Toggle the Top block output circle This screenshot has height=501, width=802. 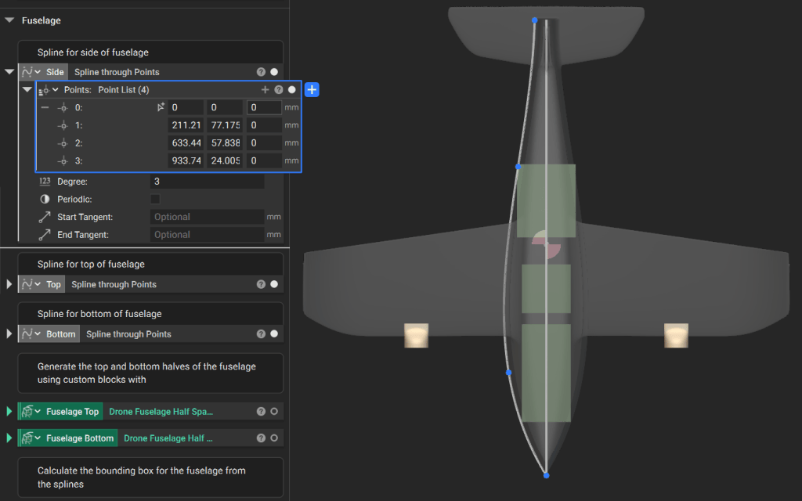274,284
